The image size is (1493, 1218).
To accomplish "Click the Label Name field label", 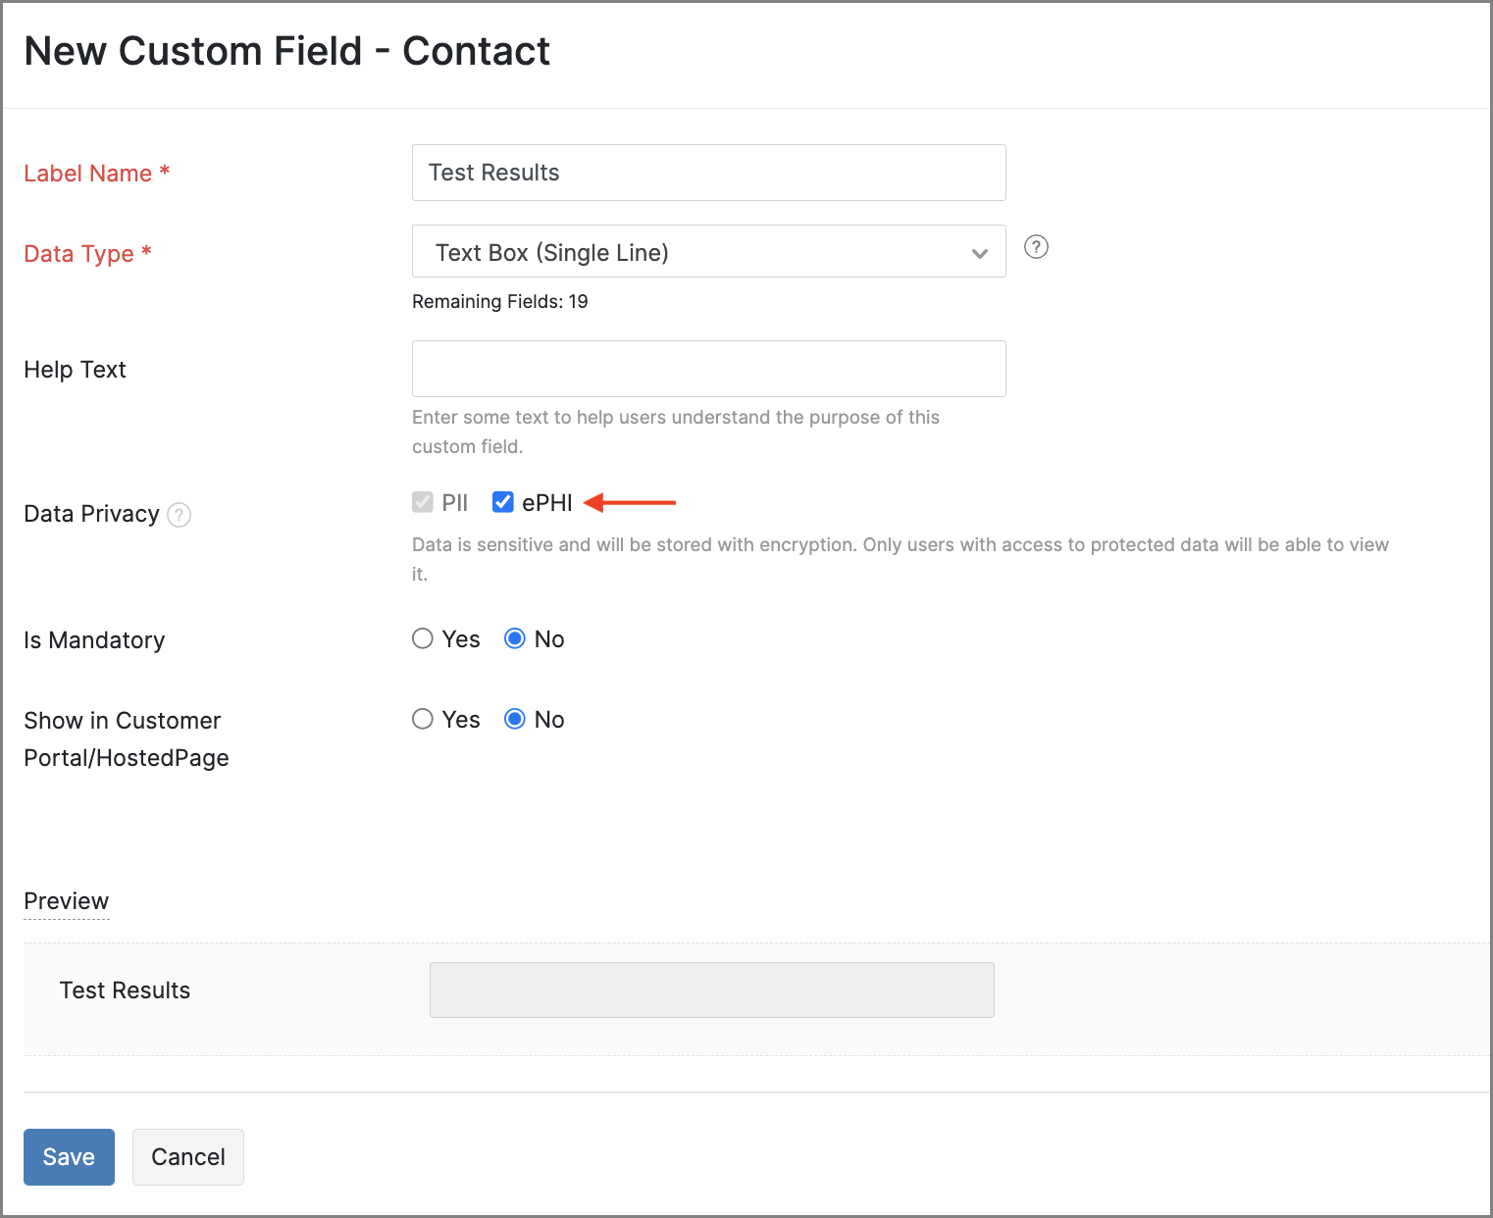I will (x=87, y=174).
